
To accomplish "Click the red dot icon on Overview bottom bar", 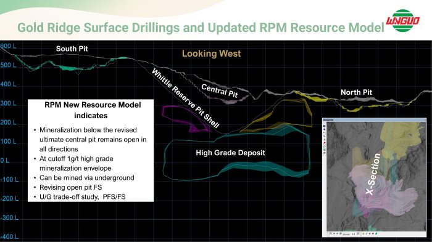I will 373,233.
